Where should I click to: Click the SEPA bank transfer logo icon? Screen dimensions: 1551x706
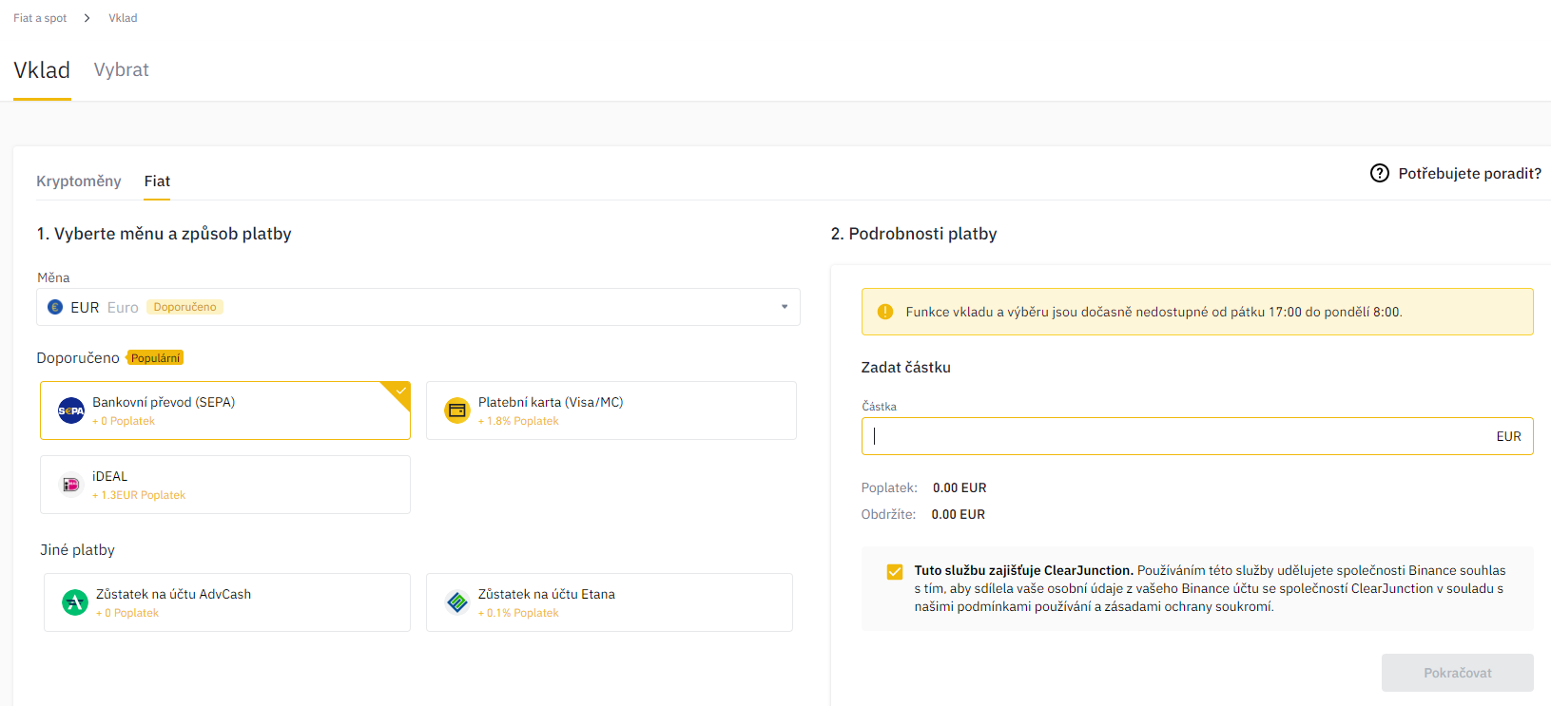pyautogui.click(x=71, y=410)
